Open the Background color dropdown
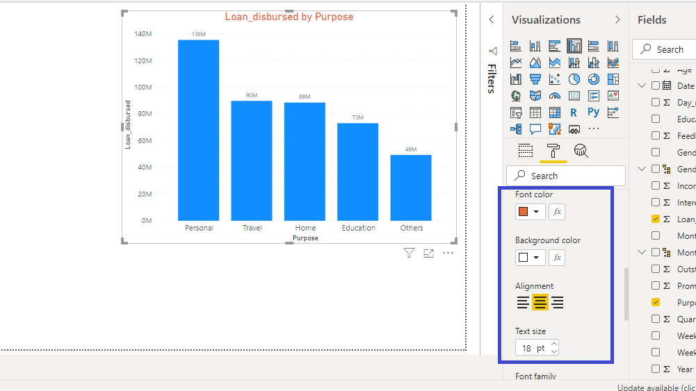Image resolution: width=696 pixels, height=391 pixels. pyautogui.click(x=530, y=258)
